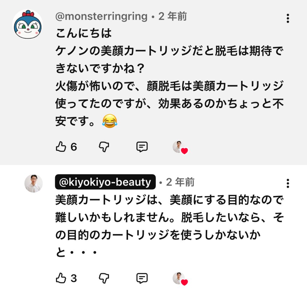Click the 2 年前 timestamp on the reply

point(180,182)
